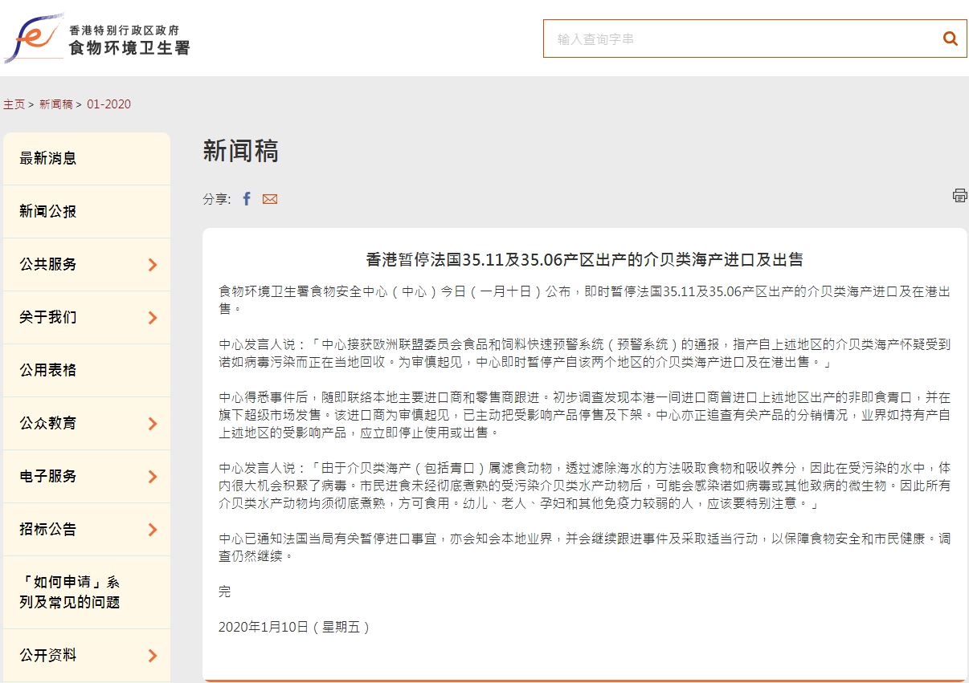This screenshot has height=683, width=969.
Task: Click the search magnifier icon
Action: 950,39
